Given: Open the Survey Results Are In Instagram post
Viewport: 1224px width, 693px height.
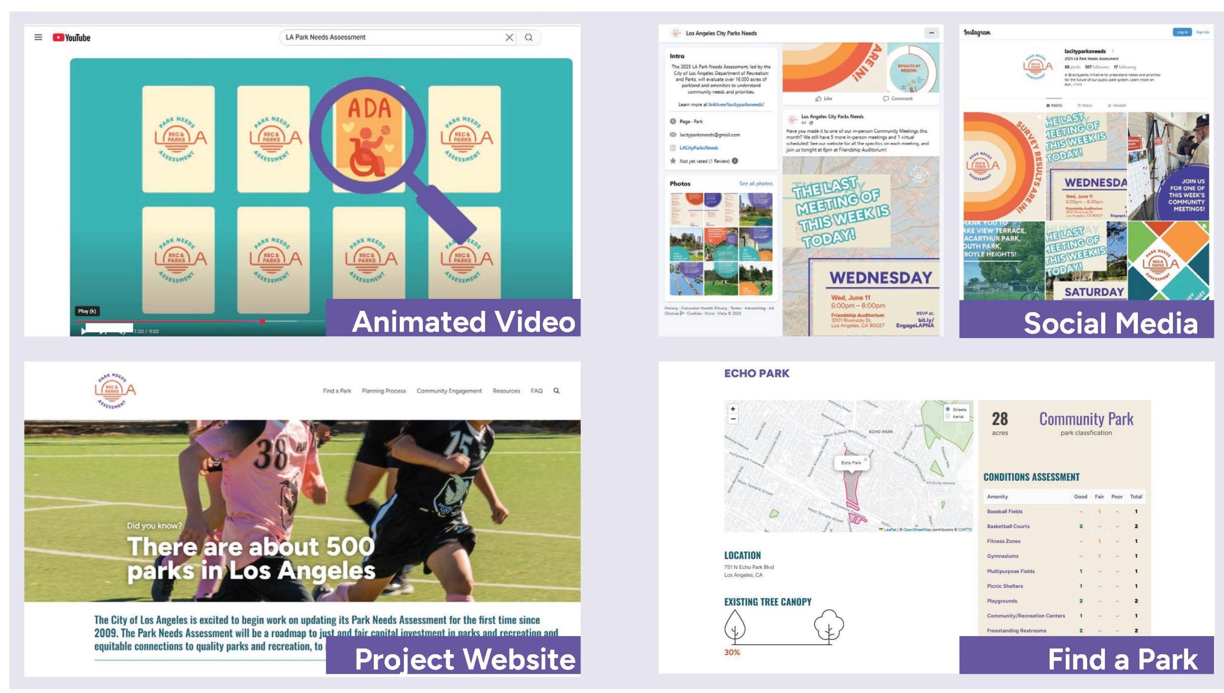Looking at the screenshot, I should [x=1004, y=166].
